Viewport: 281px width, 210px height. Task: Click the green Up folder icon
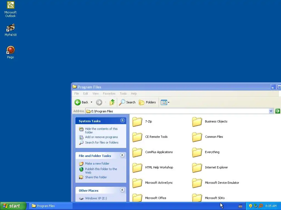point(112,102)
